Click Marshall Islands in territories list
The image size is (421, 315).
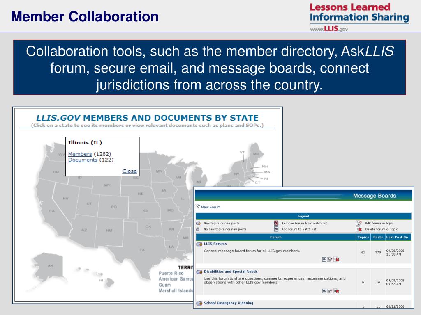(x=176, y=291)
